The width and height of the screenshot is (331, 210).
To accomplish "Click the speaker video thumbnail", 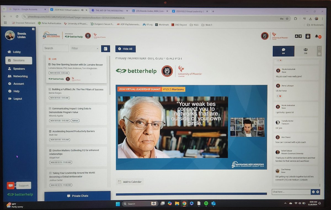I will point(247,127).
